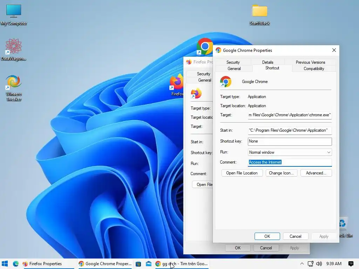Click the taskbar clock showing 9:39 AM
Screen dimensions: 359x269
pyautogui.click(x=334, y=264)
